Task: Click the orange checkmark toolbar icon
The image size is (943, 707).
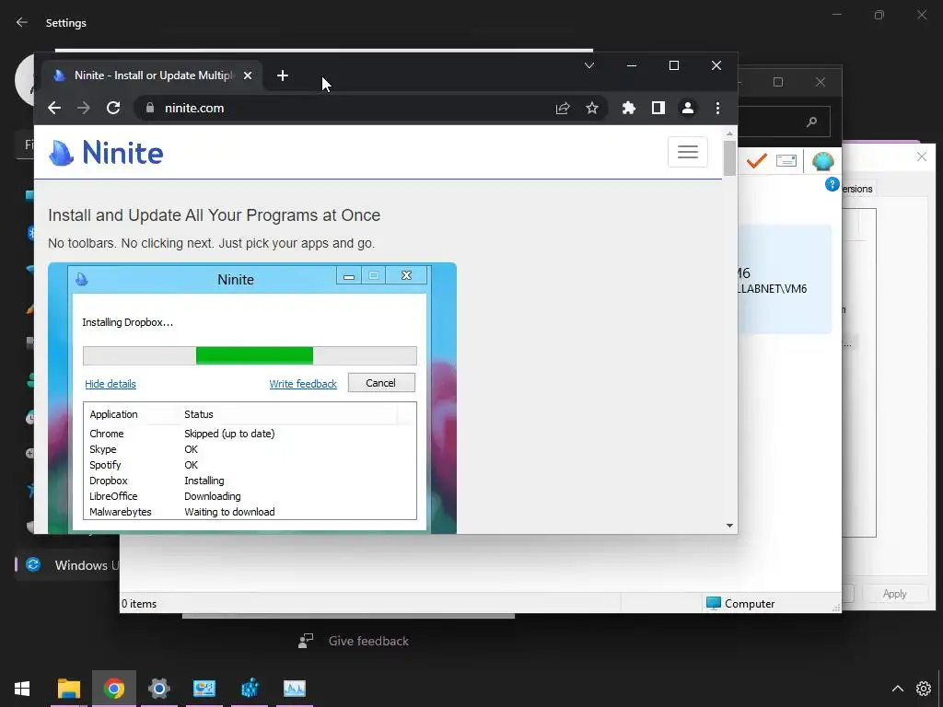Action: [x=757, y=161]
